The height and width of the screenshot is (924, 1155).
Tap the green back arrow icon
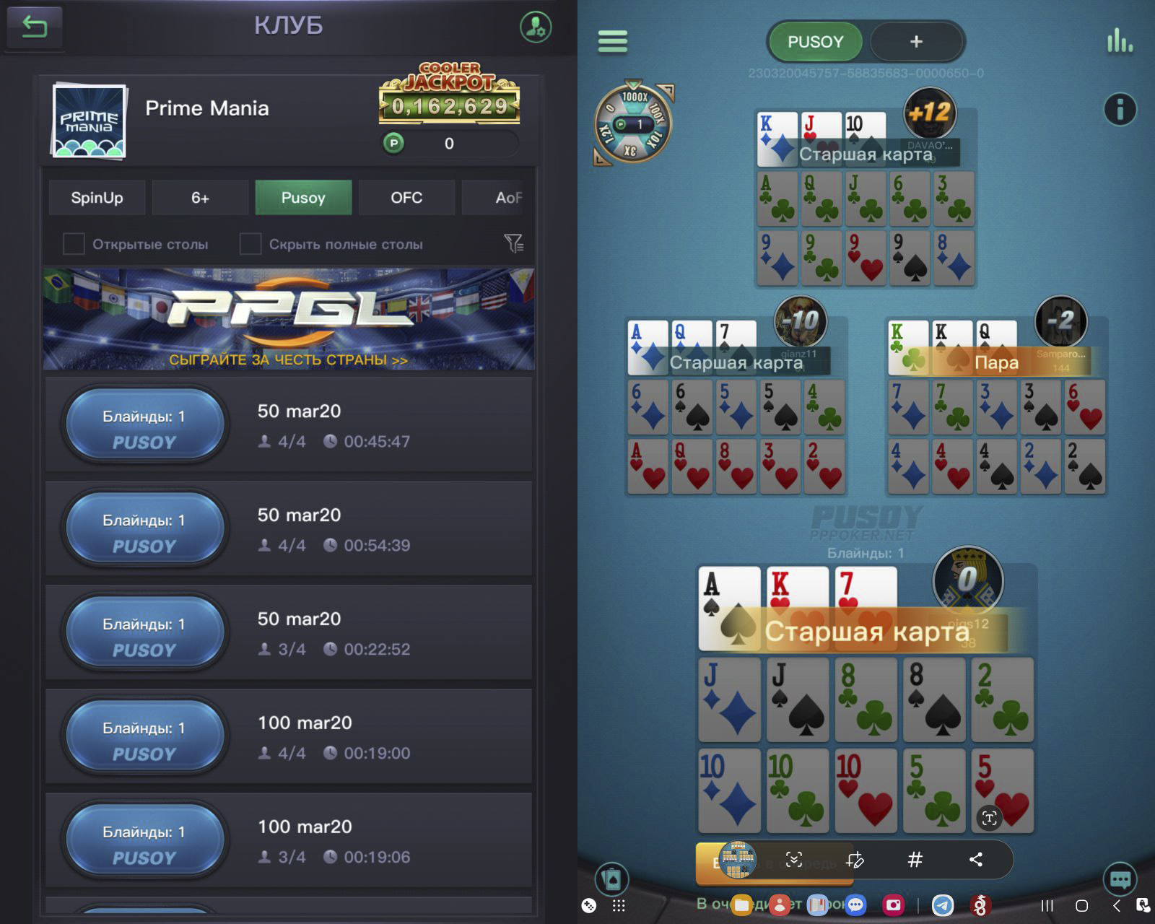click(x=34, y=27)
